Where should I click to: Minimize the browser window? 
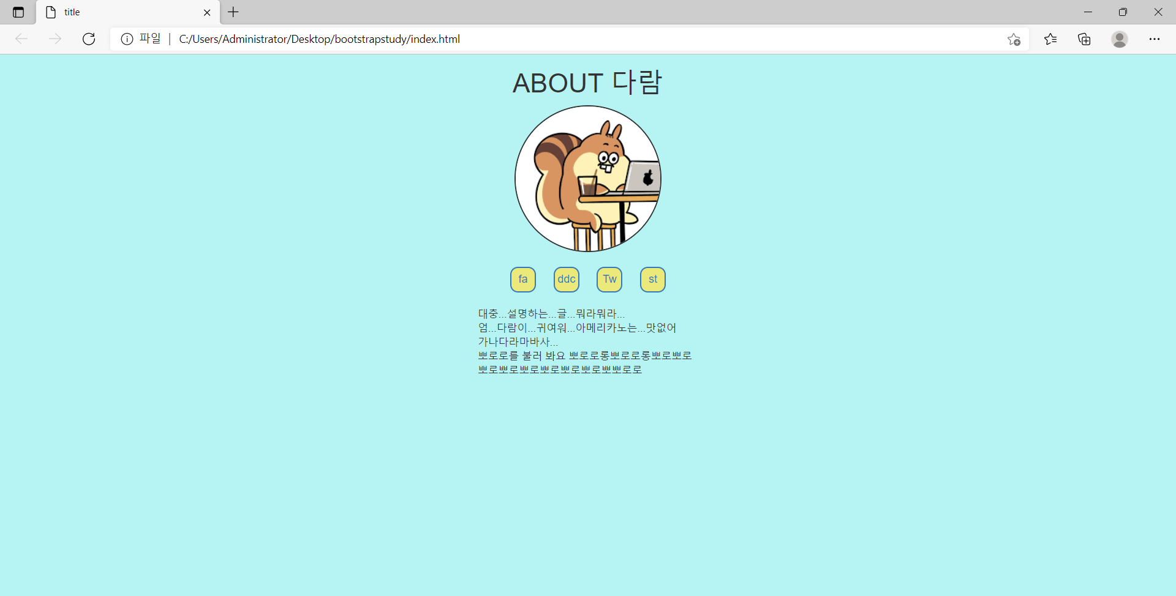(x=1088, y=12)
